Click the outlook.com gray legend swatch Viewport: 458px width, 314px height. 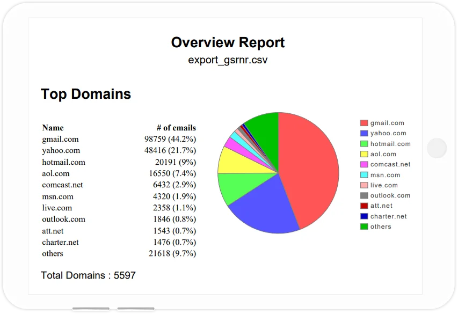pyautogui.click(x=364, y=195)
